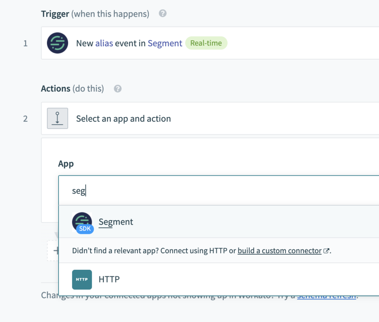Viewport: 379px width, 322px height.
Task: Click the action placeholder icon in step 2
Action: [x=57, y=118]
